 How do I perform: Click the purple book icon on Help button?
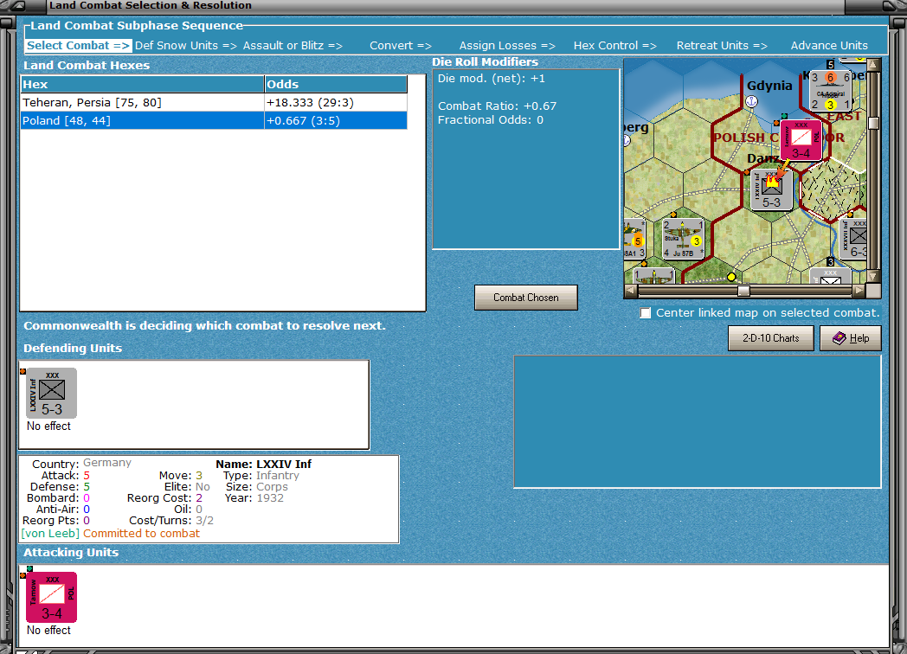pos(839,338)
